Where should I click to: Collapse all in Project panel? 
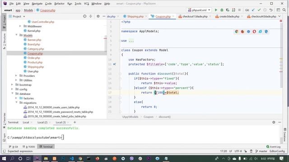pos(90,16)
